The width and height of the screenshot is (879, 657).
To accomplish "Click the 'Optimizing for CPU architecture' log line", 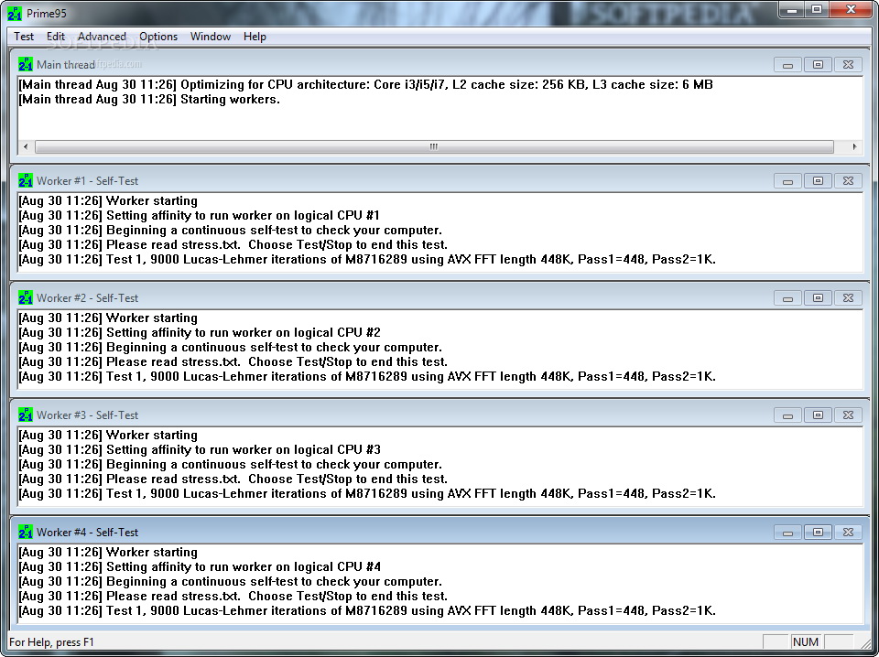I will pos(365,84).
